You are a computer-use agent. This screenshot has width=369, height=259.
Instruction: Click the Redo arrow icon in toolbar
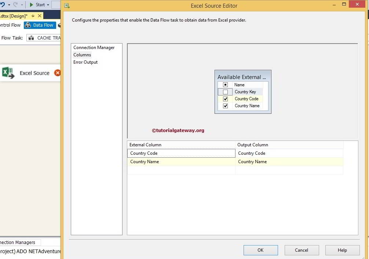(x=15, y=4)
